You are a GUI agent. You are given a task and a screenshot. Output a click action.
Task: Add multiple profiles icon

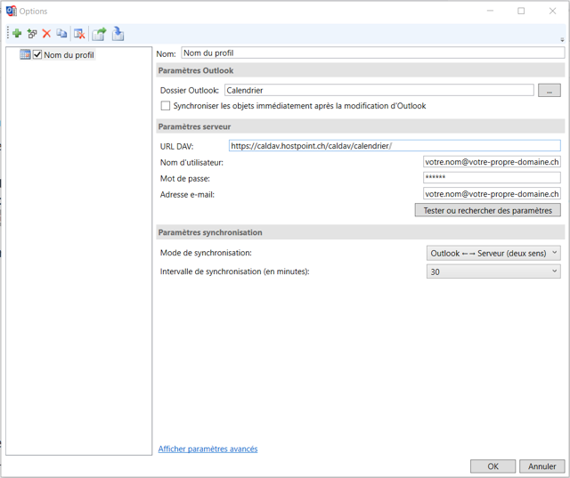pyautogui.click(x=32, y=34)
